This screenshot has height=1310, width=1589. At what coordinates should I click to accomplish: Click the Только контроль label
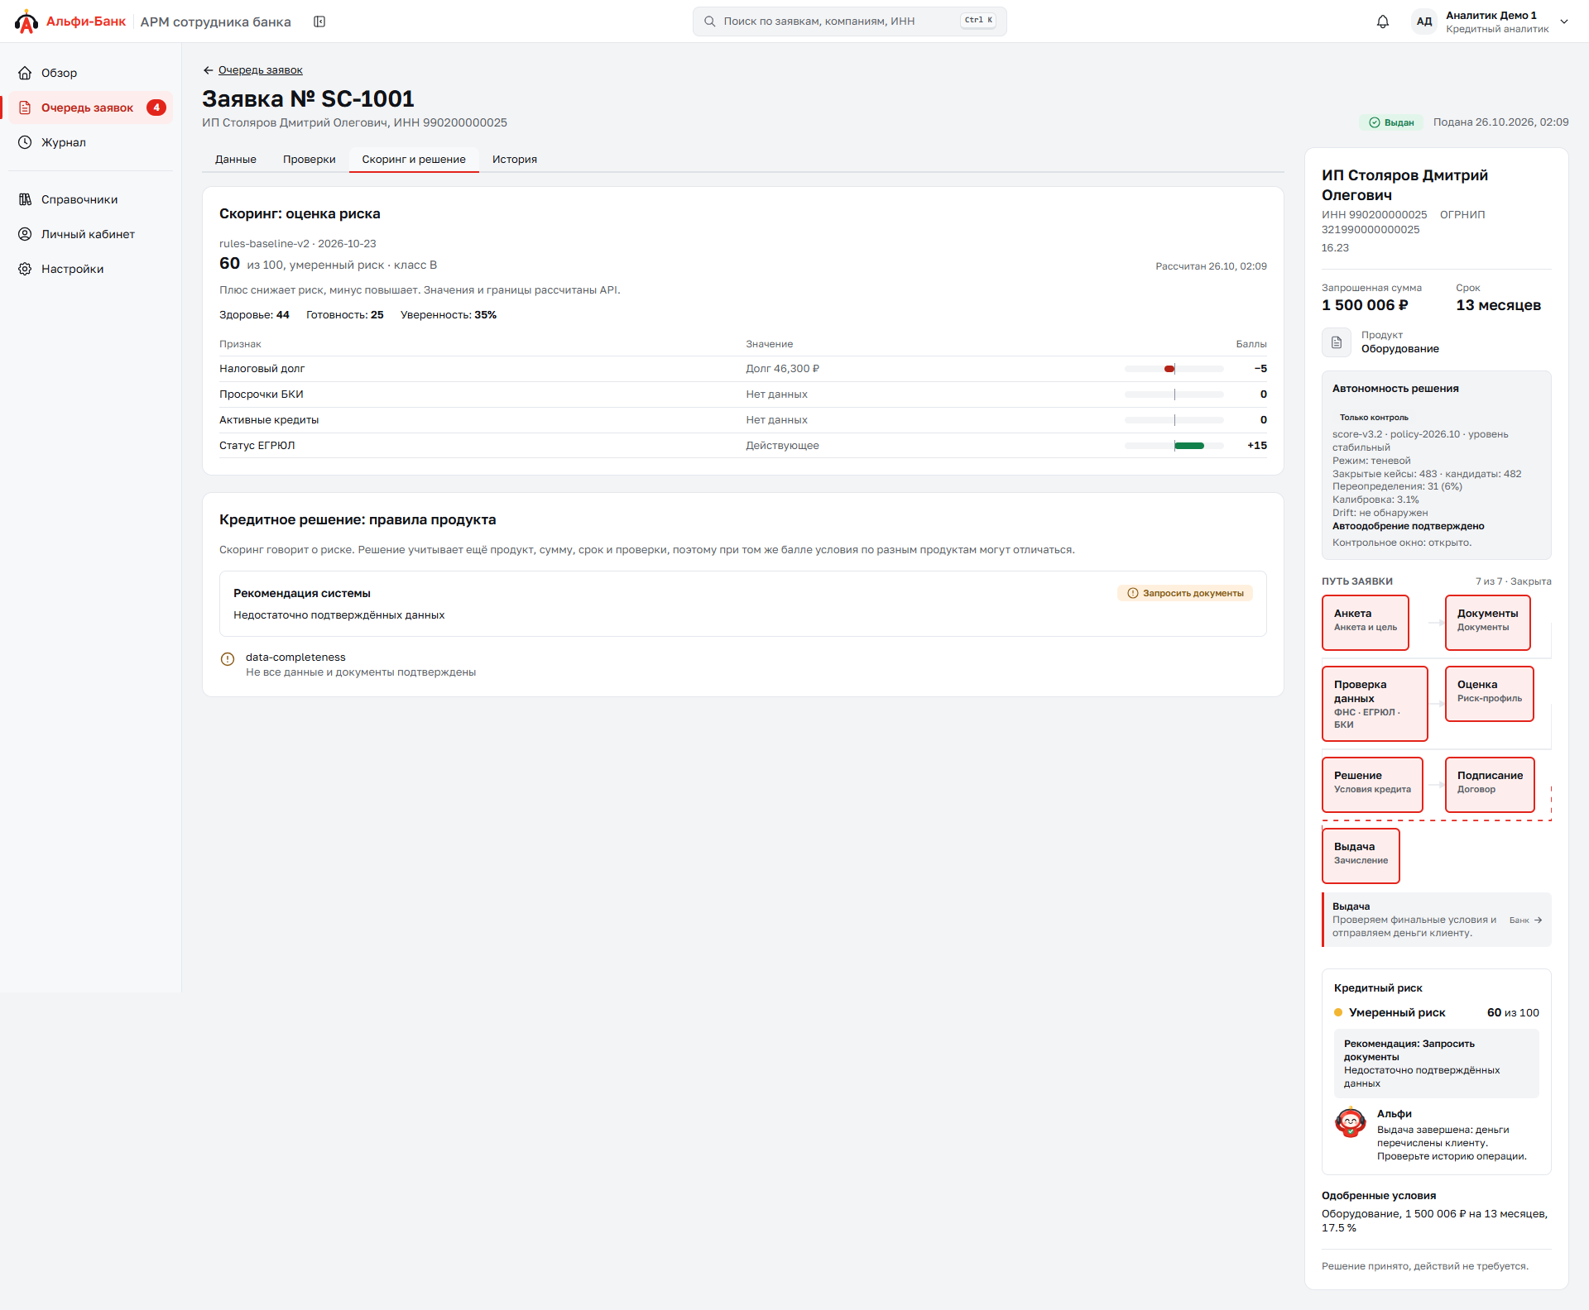[1374, 418]
